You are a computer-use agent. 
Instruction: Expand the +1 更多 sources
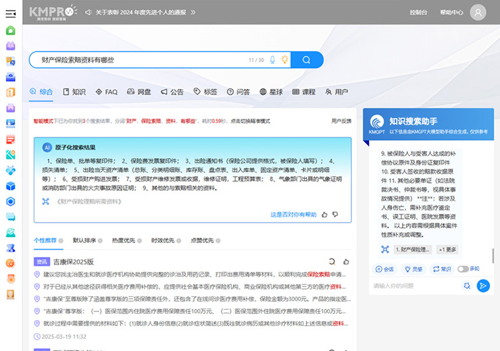447,250
